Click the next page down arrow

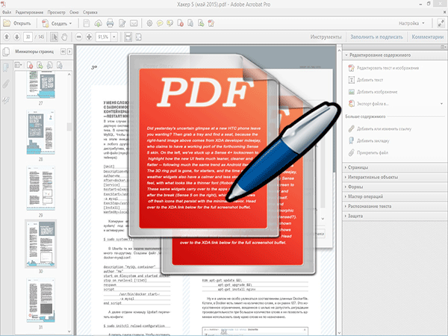[17, 37]
